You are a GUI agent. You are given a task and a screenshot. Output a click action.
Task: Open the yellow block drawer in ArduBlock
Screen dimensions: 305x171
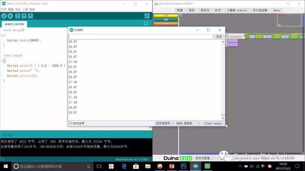pos(166,15)
